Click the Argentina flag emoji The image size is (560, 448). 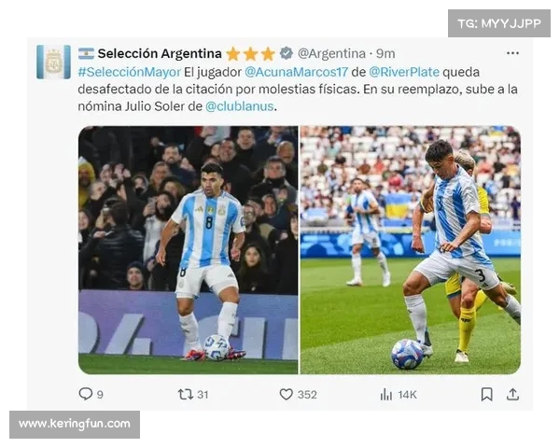[86, 53]
